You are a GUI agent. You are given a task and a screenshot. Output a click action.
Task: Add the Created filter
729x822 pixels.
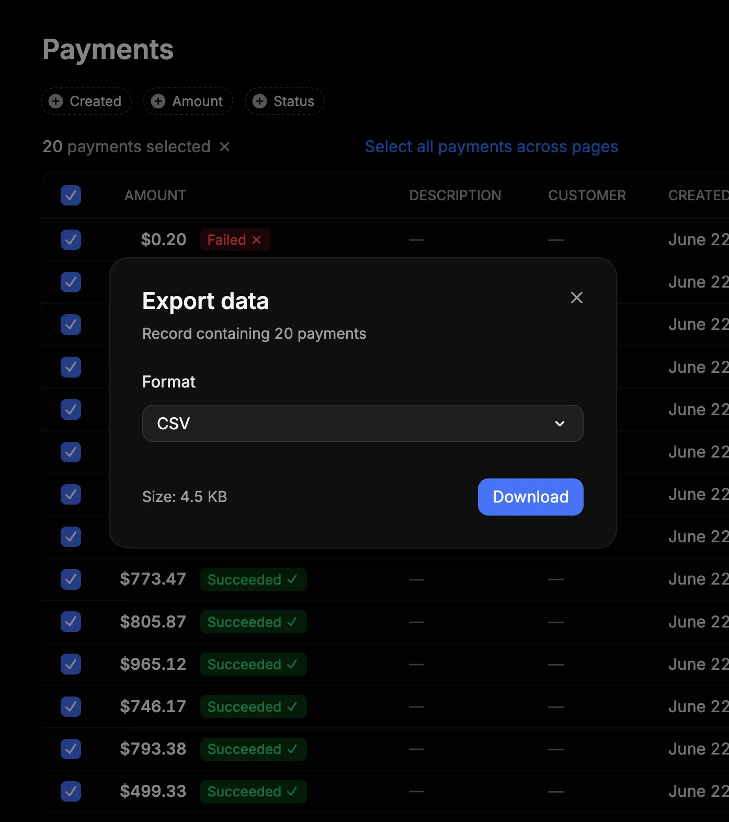pos(86,101)
